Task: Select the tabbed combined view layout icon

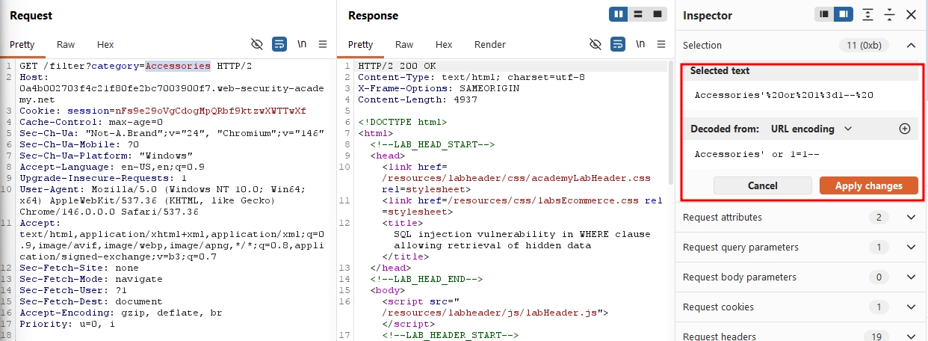Action: click(658, 14)
